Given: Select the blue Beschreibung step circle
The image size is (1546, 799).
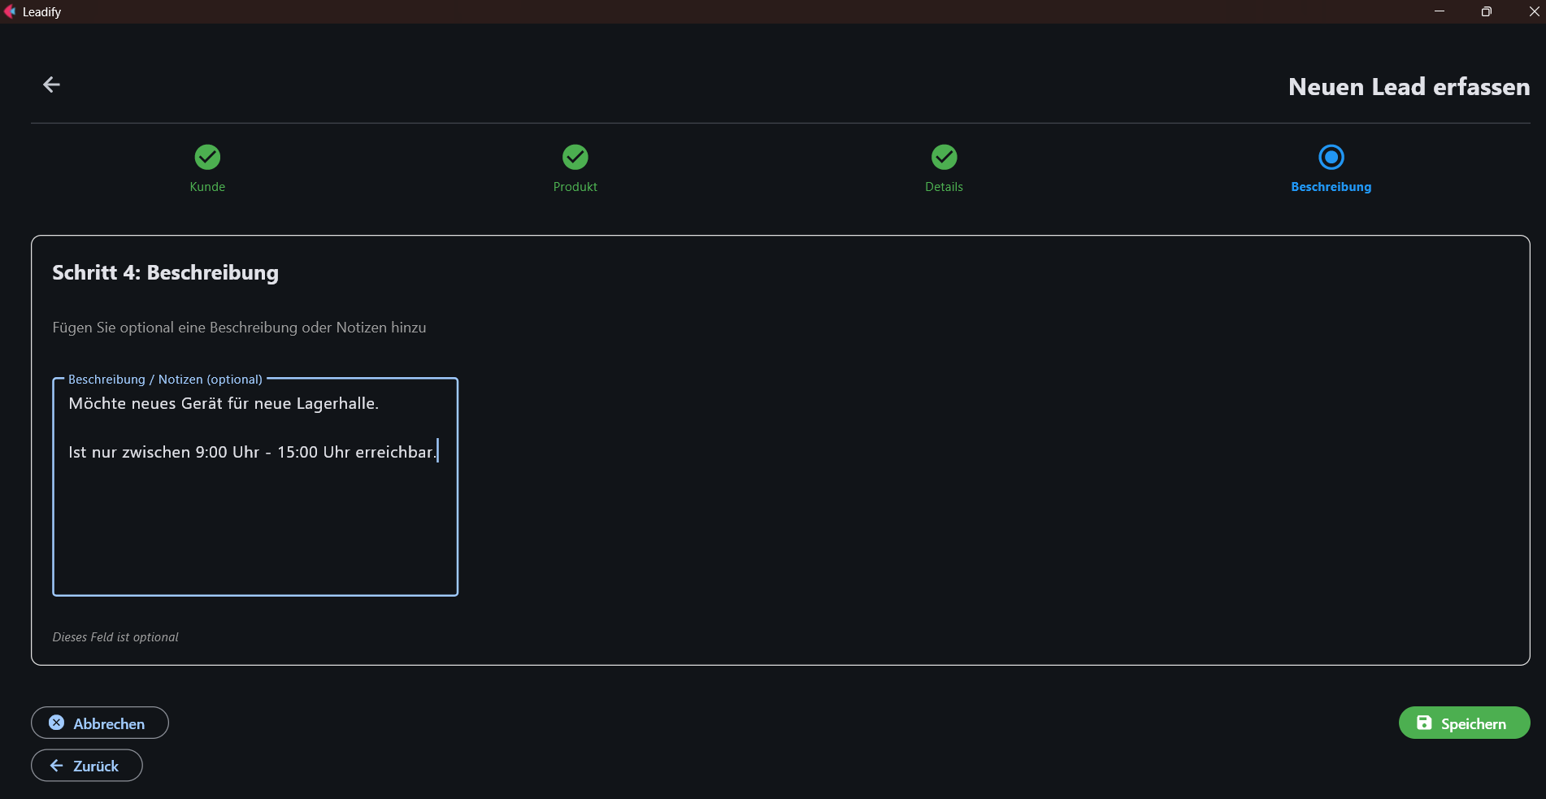Looking at the screenshot, I should click(1331, 157).
